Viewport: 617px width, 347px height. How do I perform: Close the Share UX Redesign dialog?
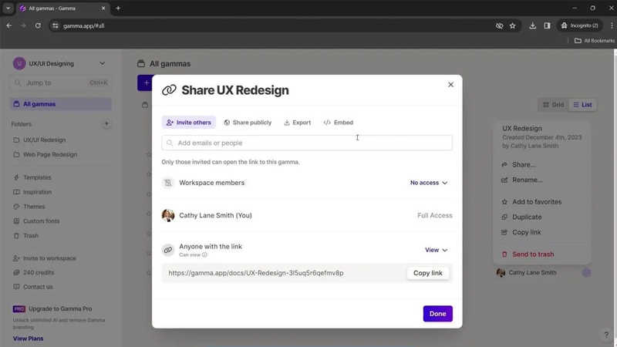pyautogui.click(x=450, y=85)
